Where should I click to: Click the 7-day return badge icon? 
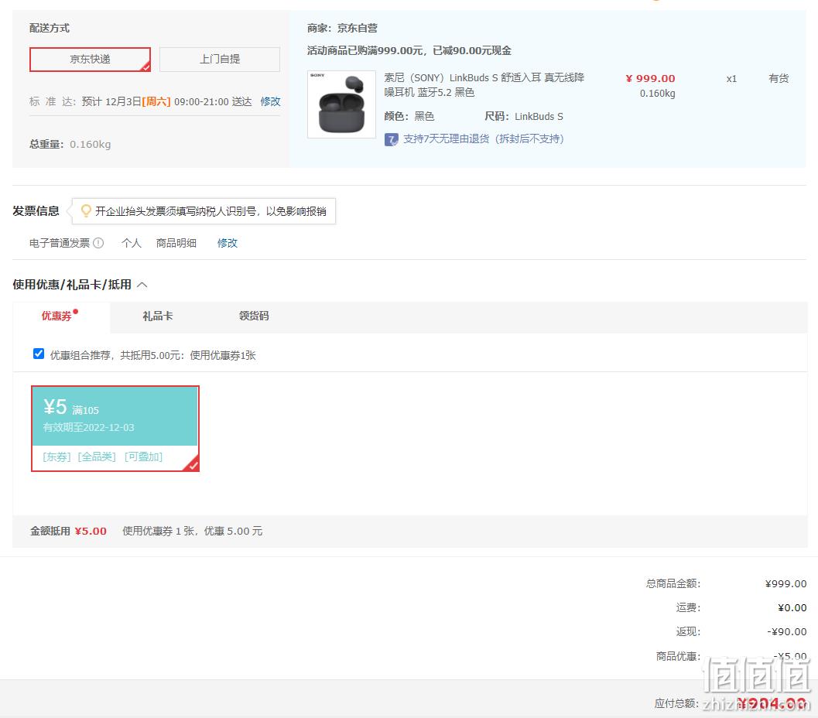click(x=392, y=139)
